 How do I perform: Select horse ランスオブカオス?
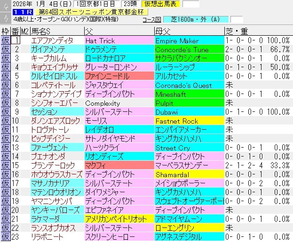pos(57,228)
